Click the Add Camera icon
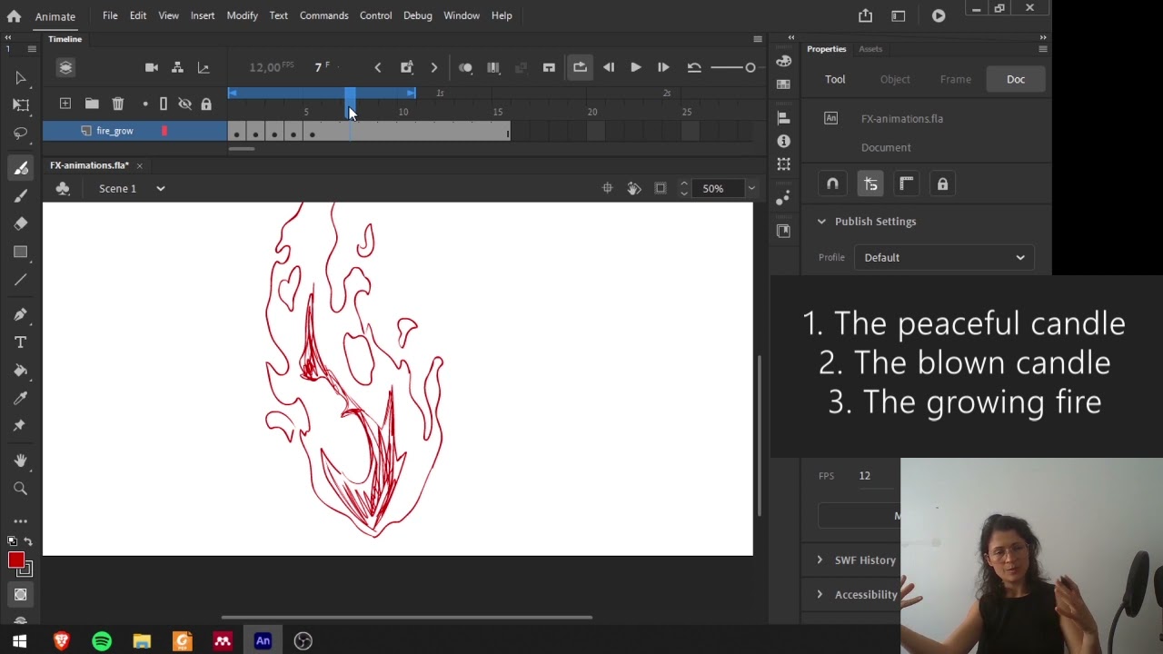 click(152, 67)
